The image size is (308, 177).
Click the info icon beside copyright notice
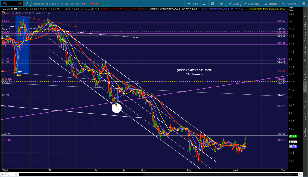click(3, 13)
